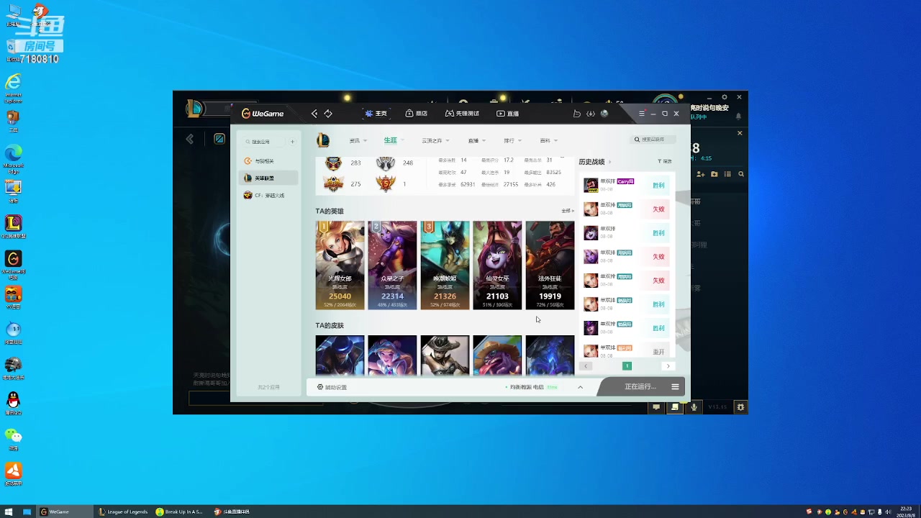Switch to League of Legends on the taskbar

click(x=124, y=512)
